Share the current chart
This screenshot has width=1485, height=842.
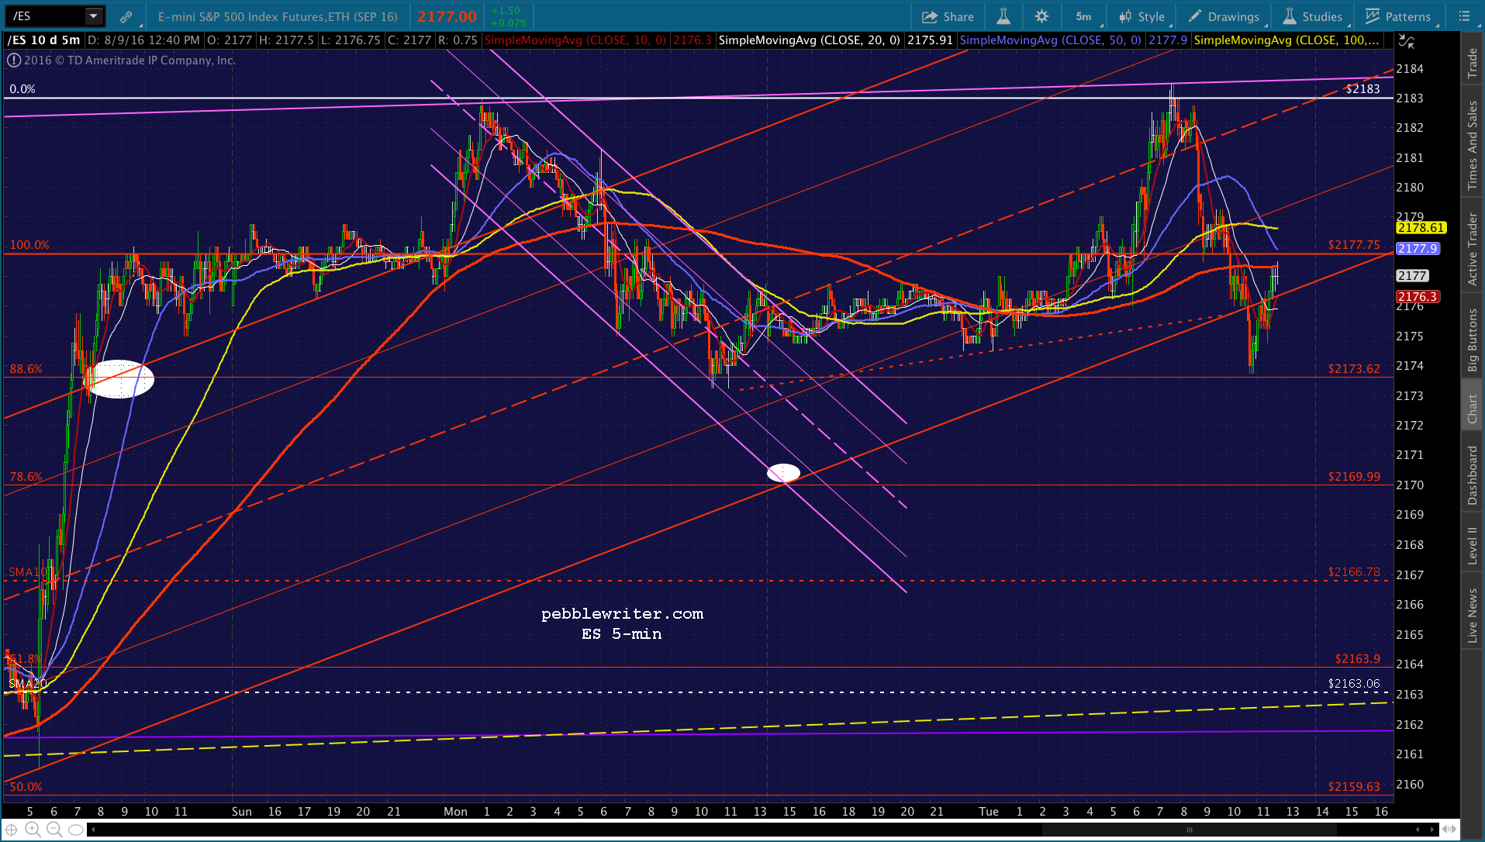(x=948, y=16)
